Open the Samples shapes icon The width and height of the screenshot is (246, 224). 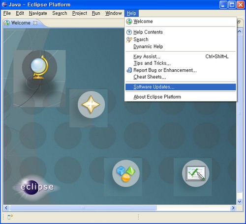click(126, 173)
